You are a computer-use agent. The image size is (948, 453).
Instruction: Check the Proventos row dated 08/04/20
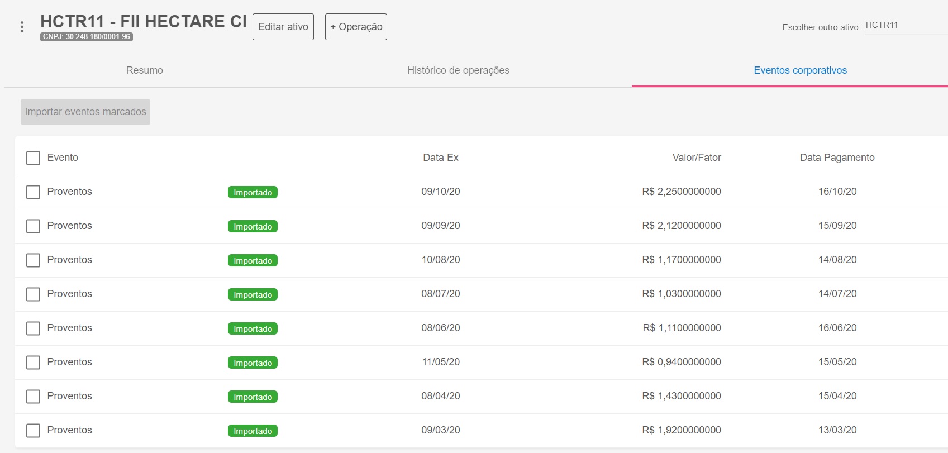coord(33,397)
